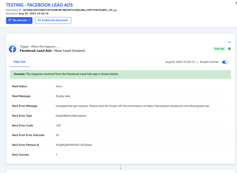Click the Free Task badge
Viewport: 237px width, 173px height.
219,49
